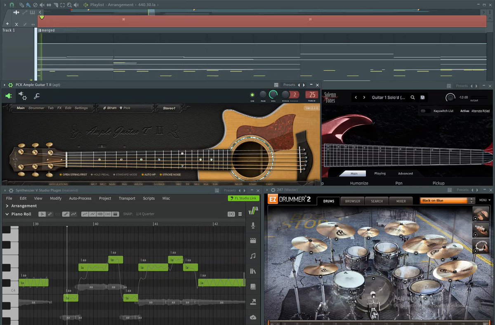Toggle the Keyswitch List switch
Image resolution: width=495 pixels, height=325 pixels.
click(424, 111)
